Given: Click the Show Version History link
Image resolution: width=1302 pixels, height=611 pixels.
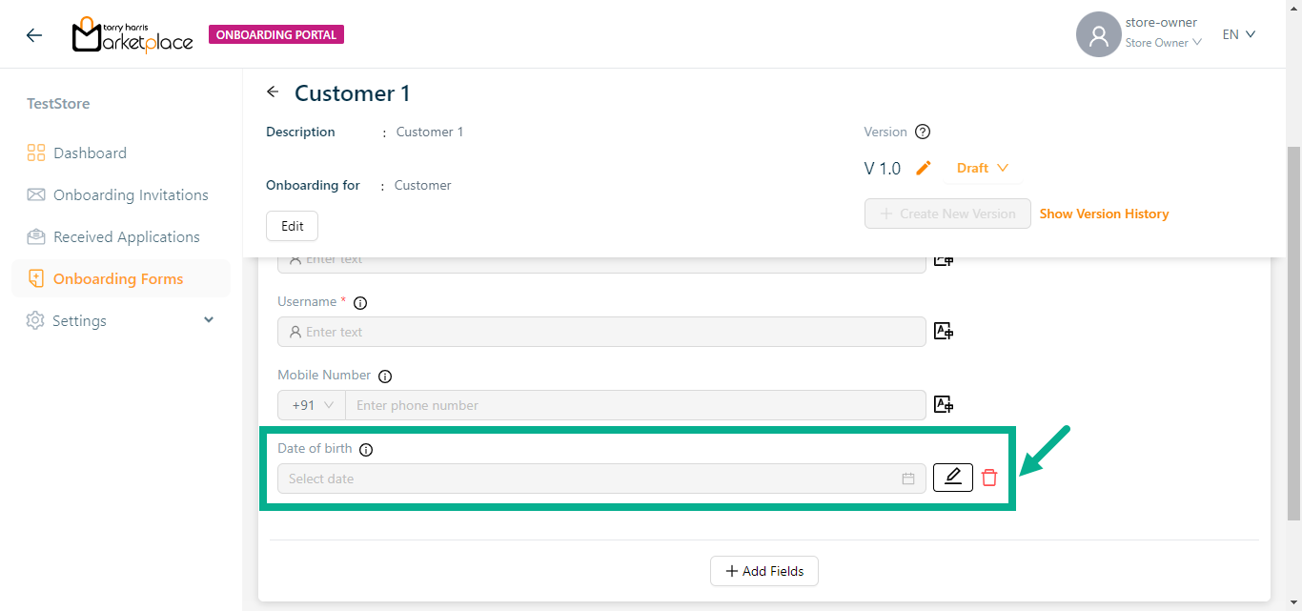Looking at the screenshot, I should [x=1104, y=214].
